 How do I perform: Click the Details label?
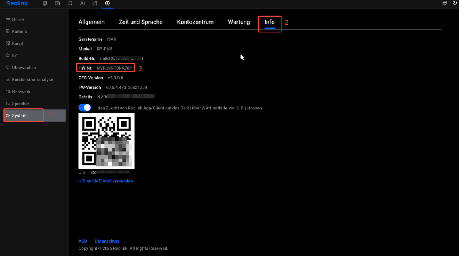pyautogui.click(x=86, y=97)
